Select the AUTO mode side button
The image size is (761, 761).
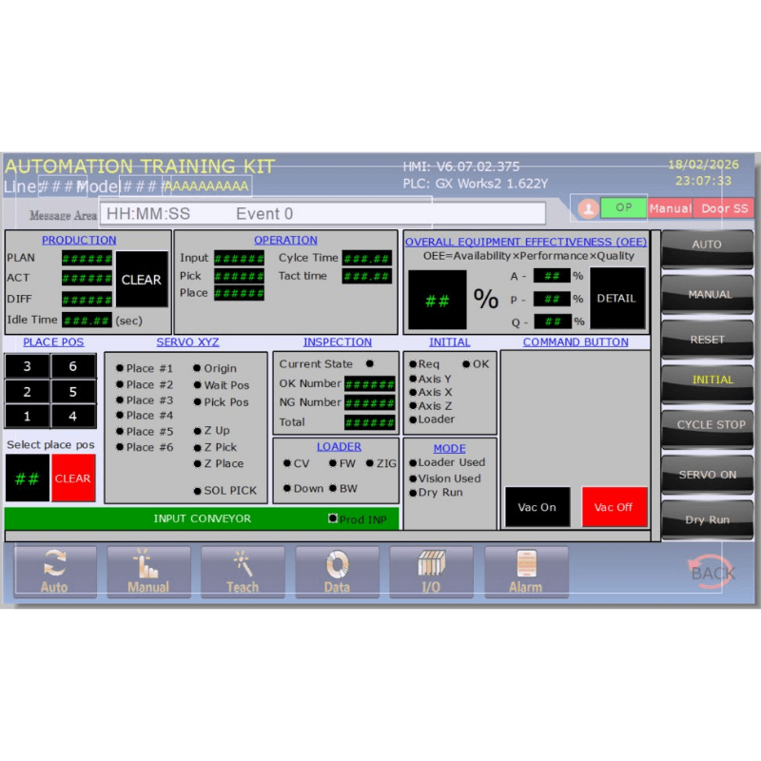click(x=707, y=245)
